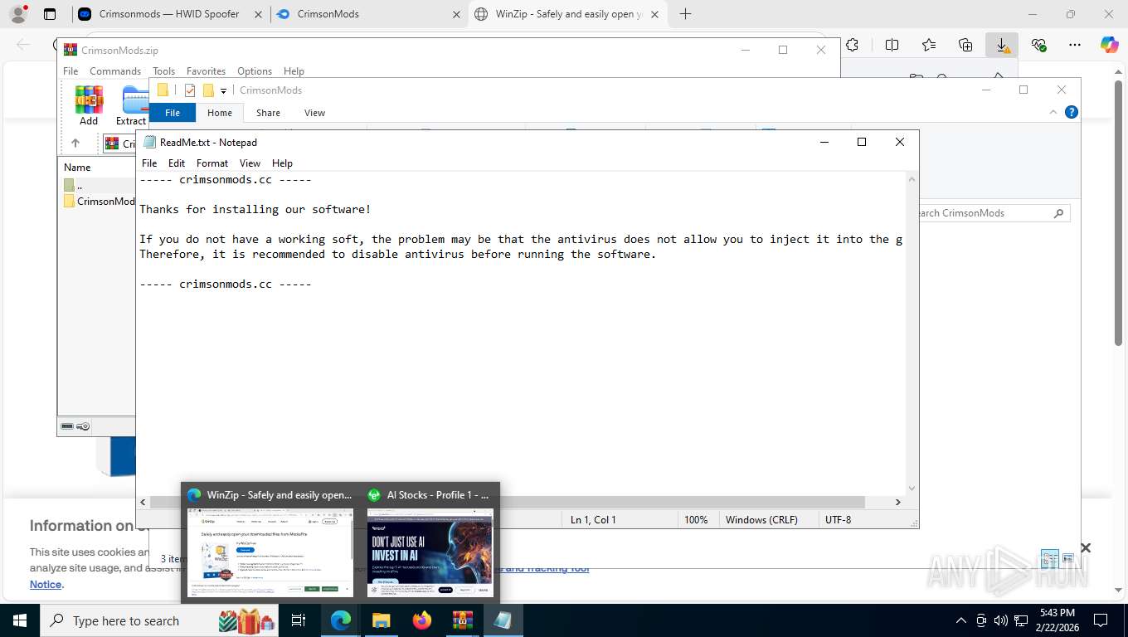This screenshot has width=1128, height=637.
Task: Open Notepad Format menu
Action: coord(212,163)
